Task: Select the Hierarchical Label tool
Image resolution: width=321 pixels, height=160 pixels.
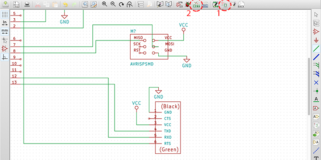Action: (x=316, y=116)
